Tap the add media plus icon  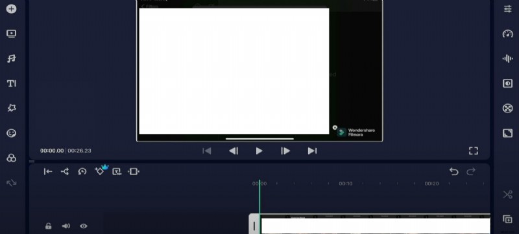pyautogui.click(x=11, y=9)
